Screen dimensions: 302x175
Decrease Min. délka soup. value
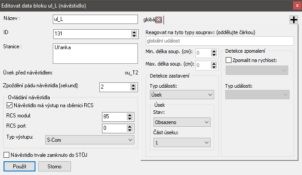(214, 55)
